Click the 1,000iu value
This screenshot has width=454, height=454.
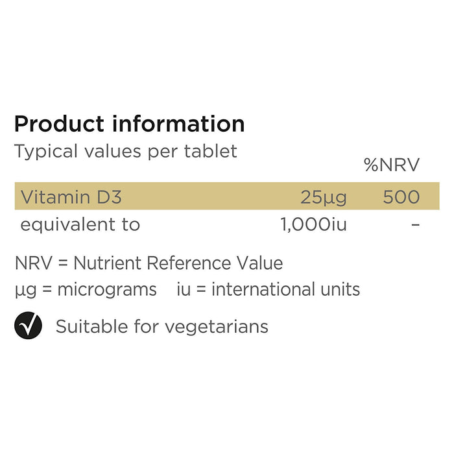pos(314,225)
